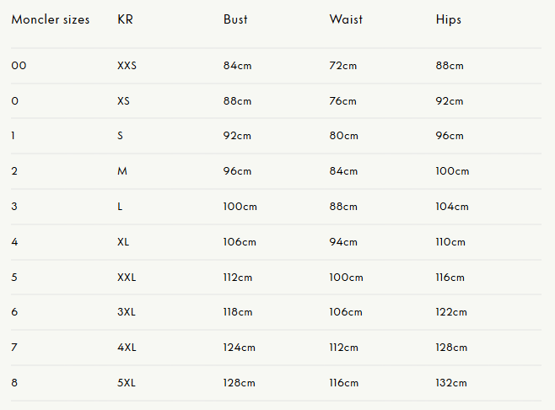Click the 72cm waist value

(343, 66)
